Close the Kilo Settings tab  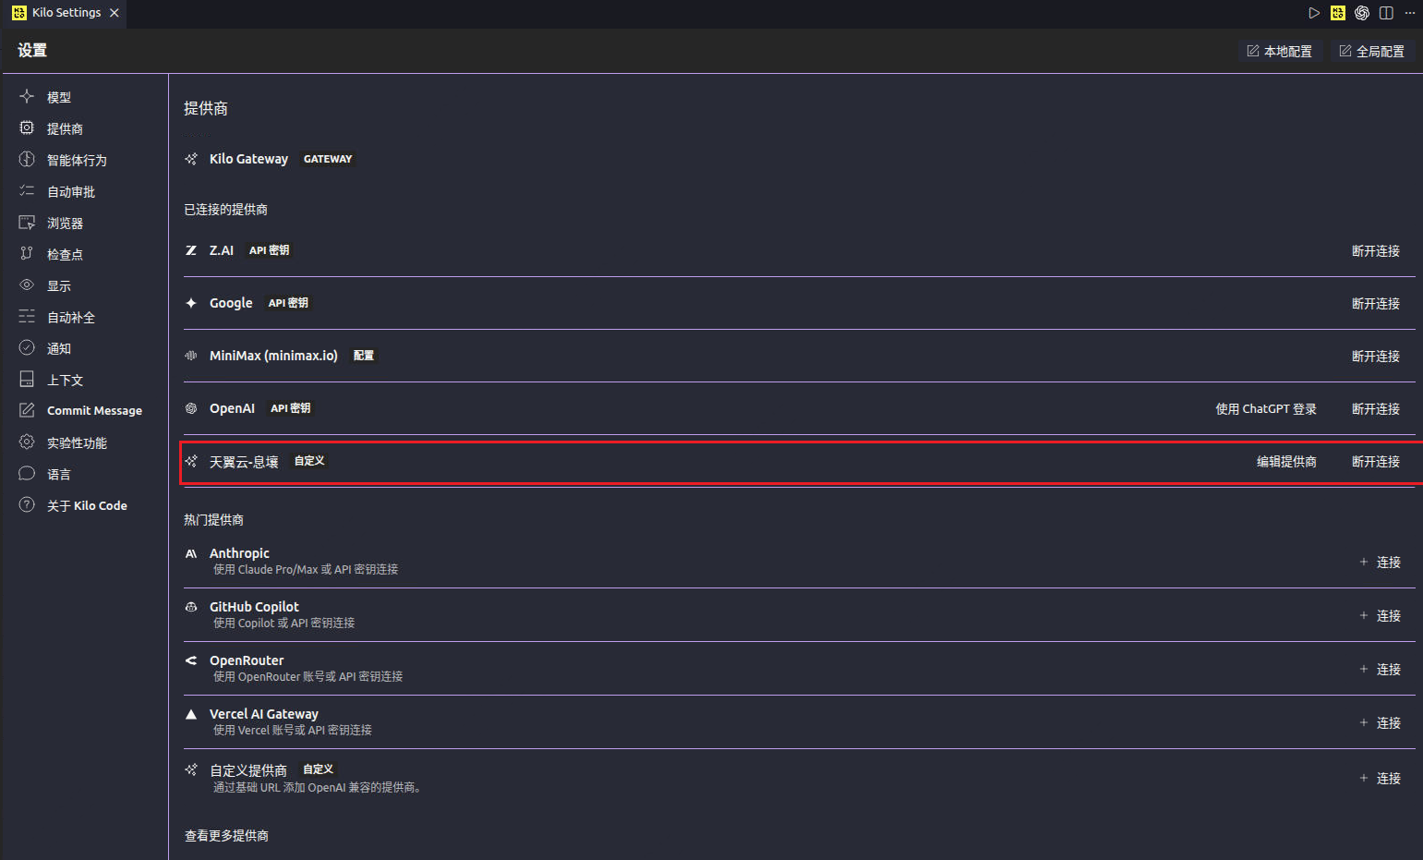[x=115, y=13]
